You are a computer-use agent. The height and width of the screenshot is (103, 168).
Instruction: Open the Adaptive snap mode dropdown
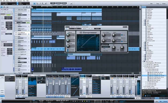pos(59,3)
